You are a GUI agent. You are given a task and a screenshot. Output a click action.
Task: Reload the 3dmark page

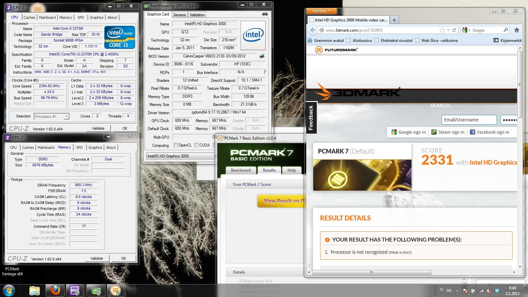click(x=454, y=30)
